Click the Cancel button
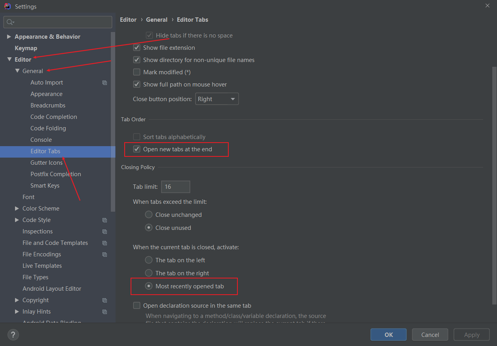Screen dimensions: 497x346 [430, 335]
